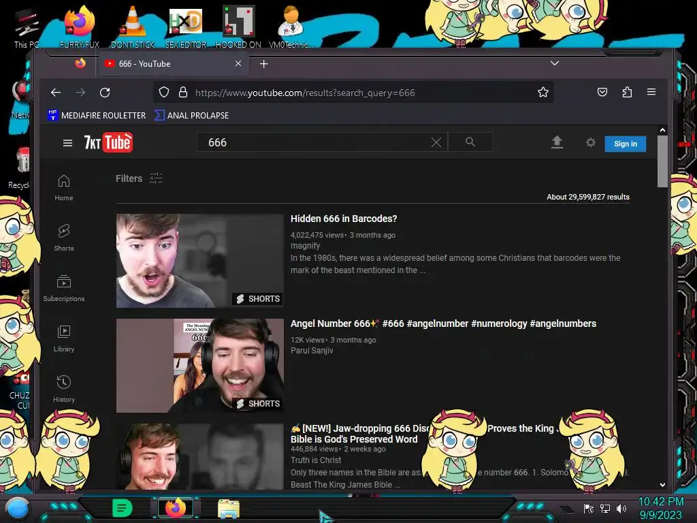Screen dimensions: 697x523
Task: Click the magnifier search button
Action: (x=470, y=142)
